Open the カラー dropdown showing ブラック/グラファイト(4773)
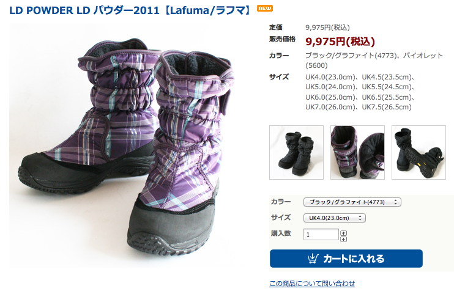The height and width of the screenshot is (294, 454). coord(352,202)
